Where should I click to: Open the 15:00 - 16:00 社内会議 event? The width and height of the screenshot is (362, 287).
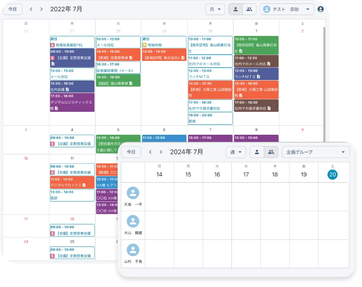click(x=72, y=86)
